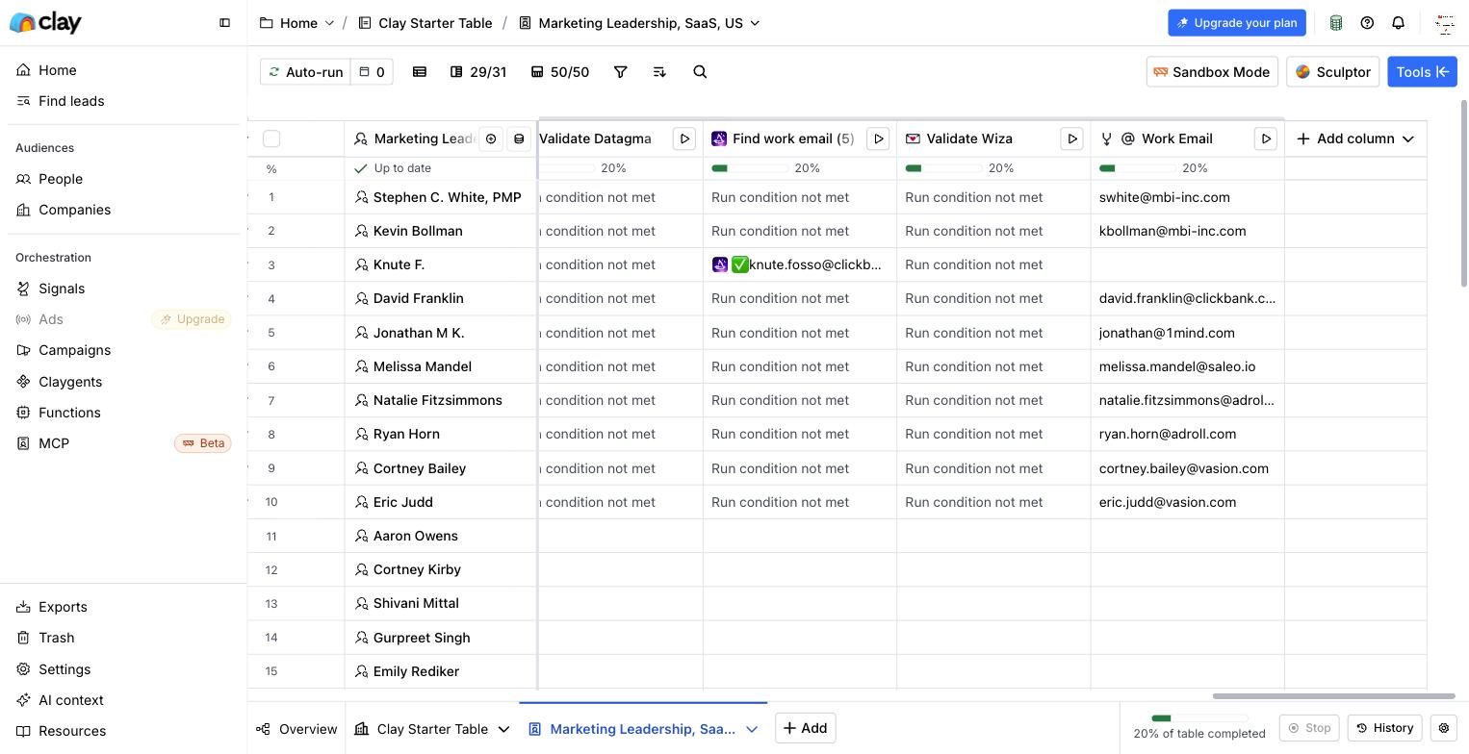Viewport: 1469px width, 754px height.
Task: Run the Work Email column play button
Action: [1266, 138]
